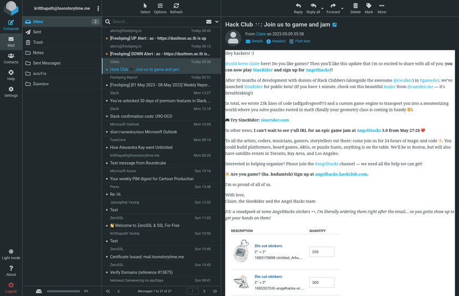Reply to the Hack Club email
459x296 pixels.
tap(298, 7)
